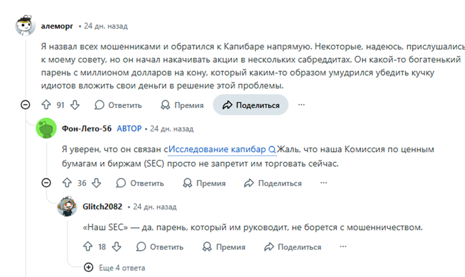Image resolution: width=465 pixels, height=277 pixels.
Task: Give Премия award to Glitch2082's comment
Action: click(x=223, y=246)
